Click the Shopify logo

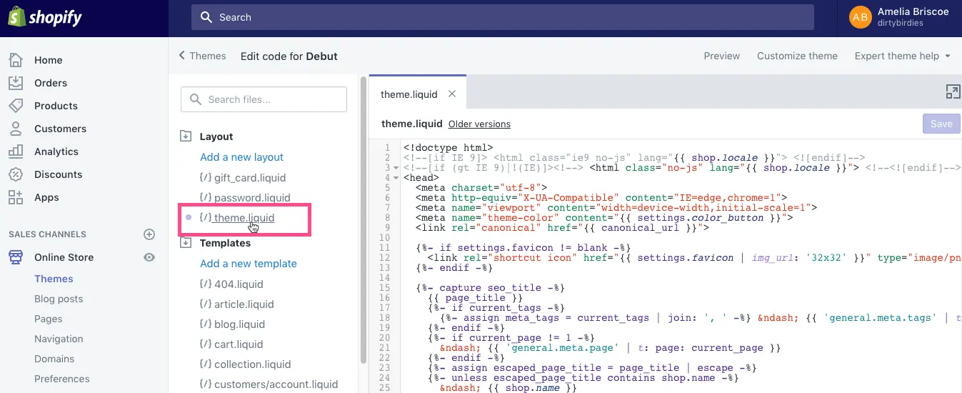click(46, 18)
